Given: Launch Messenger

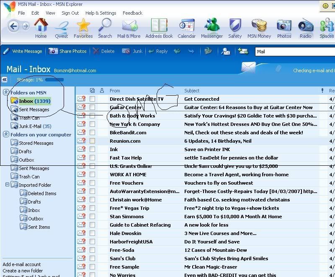Looking at the screenshot, I should (x=212, y=28).
